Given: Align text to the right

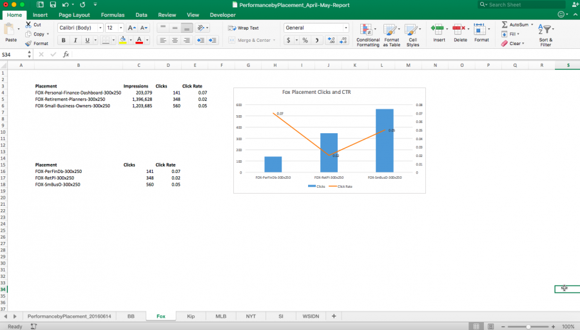Looking at the screenshot, I should pyautogui.click(x=187, y=41).
